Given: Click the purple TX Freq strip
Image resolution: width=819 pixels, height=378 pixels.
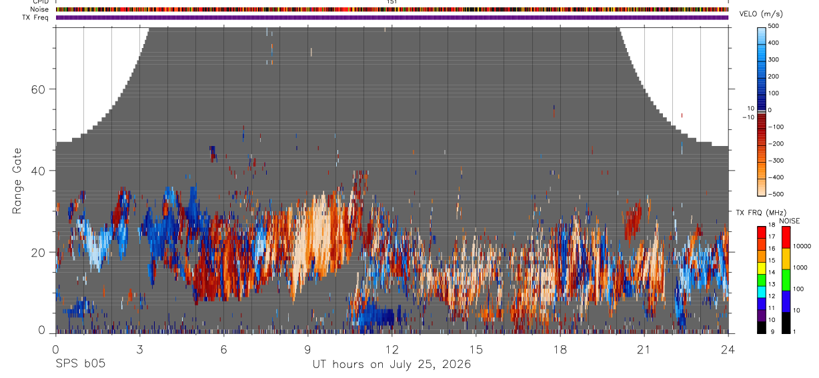Looking at the screenshot, I should [392, 17].
